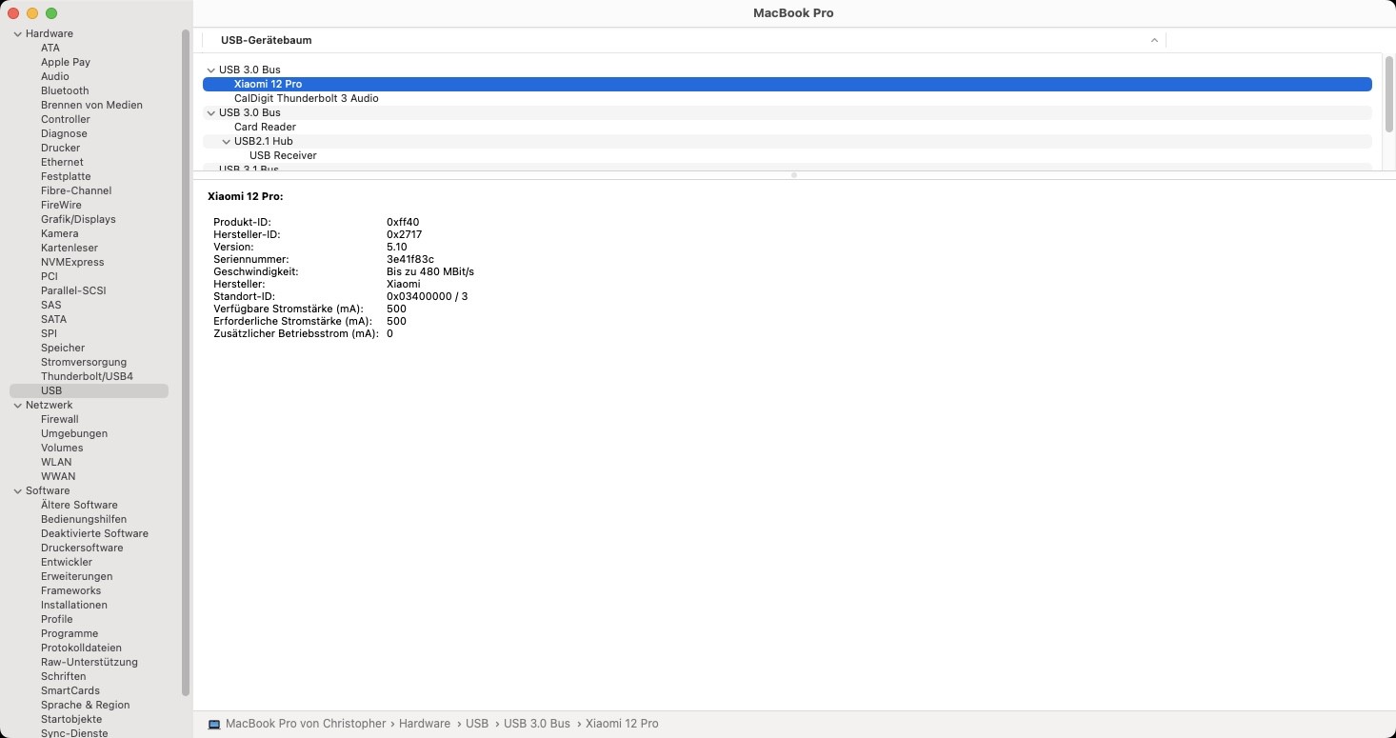This screenshot has width=1396, height=738.
Task: Collapse the USB2.1 Hub chevron
Action: tap(227, 142)
